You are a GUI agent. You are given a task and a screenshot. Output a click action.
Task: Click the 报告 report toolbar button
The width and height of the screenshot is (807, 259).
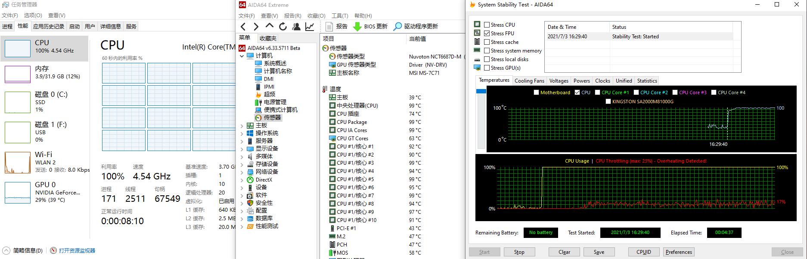click(x=336, y=27)
